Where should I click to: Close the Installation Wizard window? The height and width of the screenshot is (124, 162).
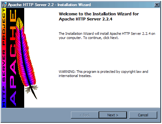tap(157, 5)
